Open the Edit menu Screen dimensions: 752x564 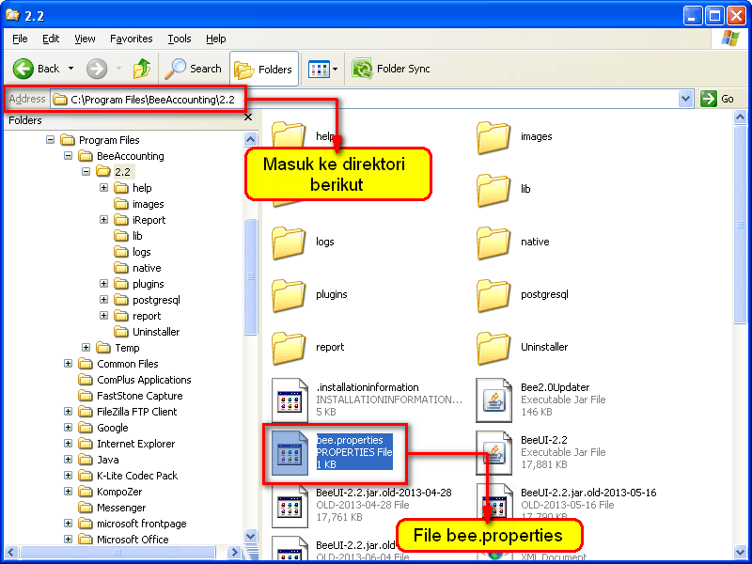(x=51, y=39)
